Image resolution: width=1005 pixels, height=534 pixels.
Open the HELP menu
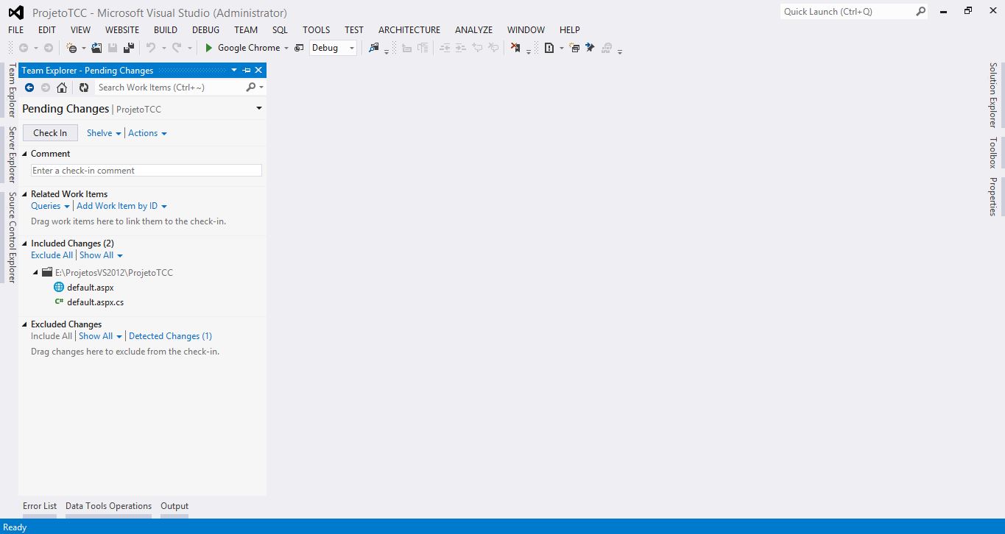(x=570, y=30)
